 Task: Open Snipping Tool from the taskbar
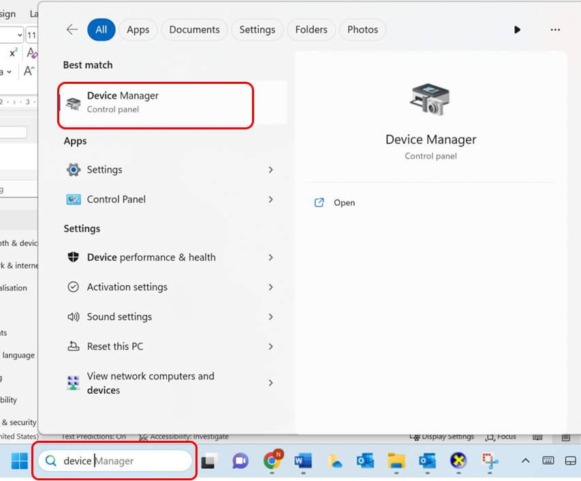point(490,461)
